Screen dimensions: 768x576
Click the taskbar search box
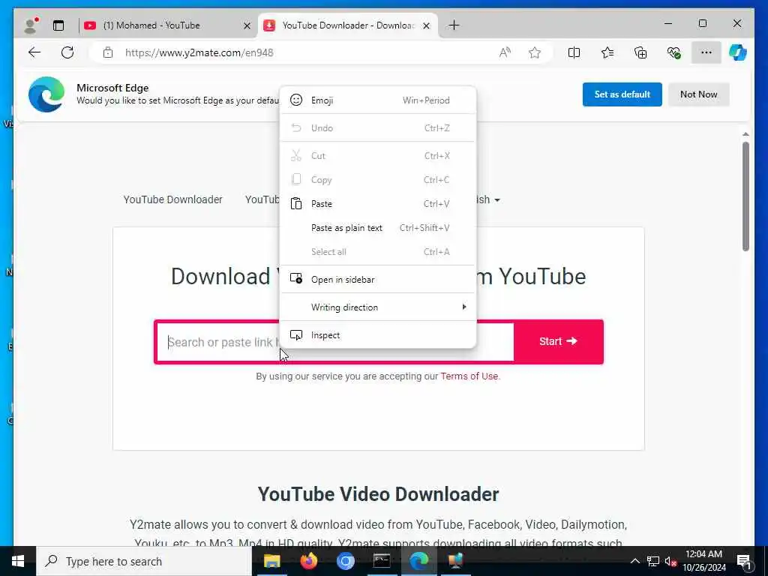coord(144,561)
